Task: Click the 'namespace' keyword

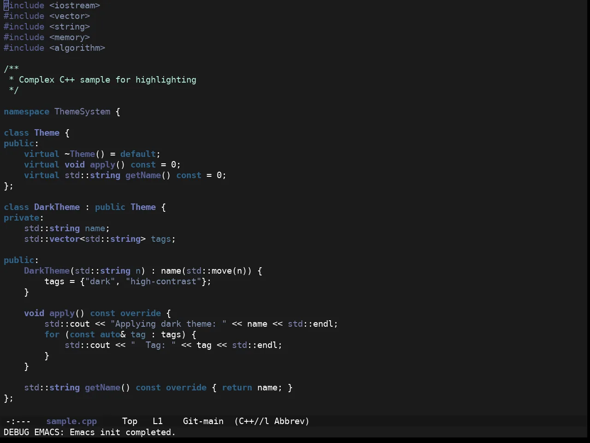Action: [26, 112]
